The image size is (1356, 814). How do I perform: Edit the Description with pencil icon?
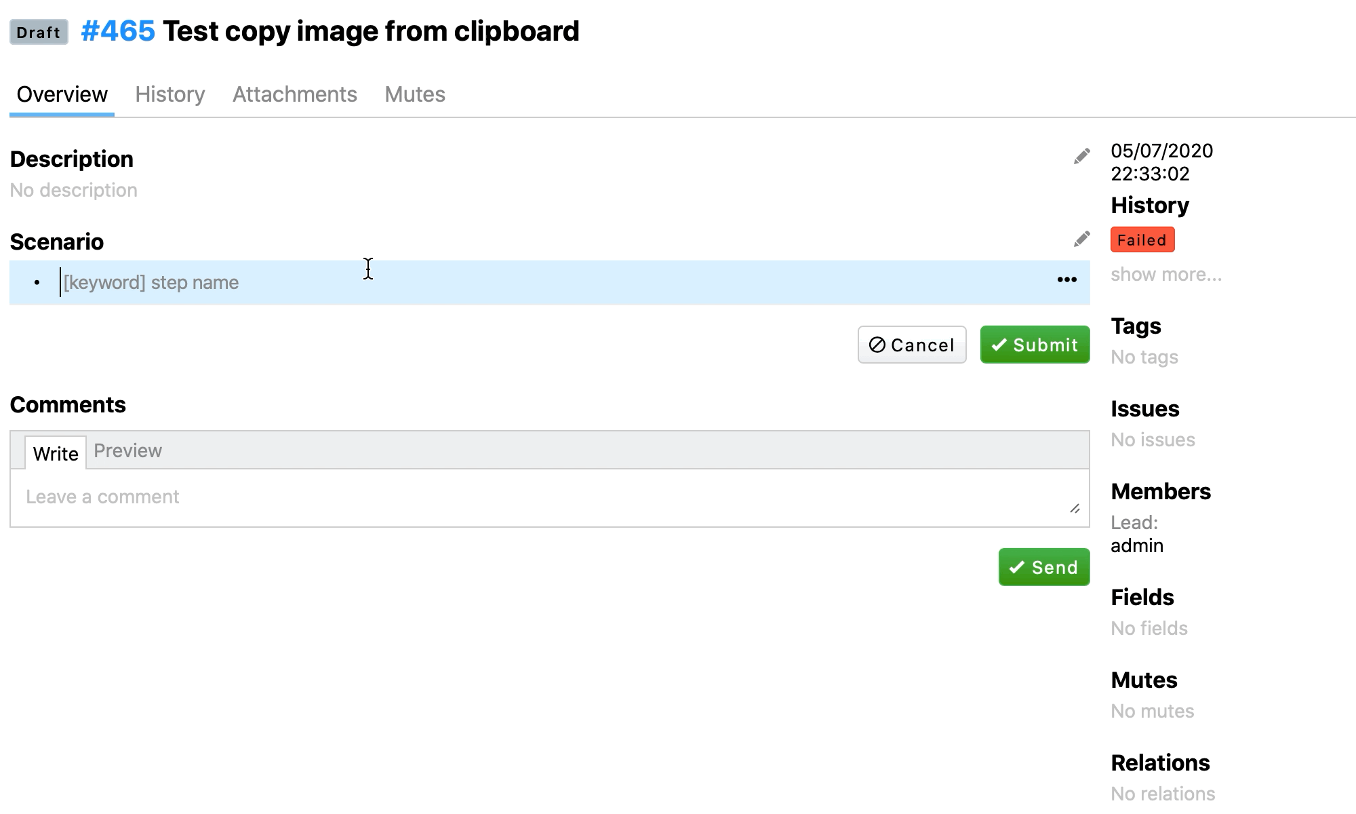[1081, 157]
